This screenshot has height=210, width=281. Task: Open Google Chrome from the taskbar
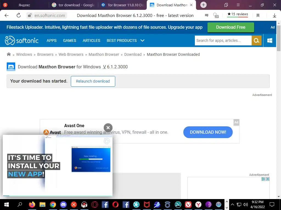[x=53, y=205]
